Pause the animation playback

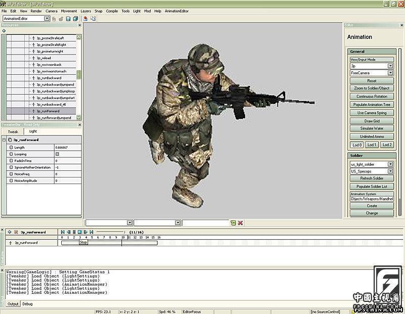(74, 232)
